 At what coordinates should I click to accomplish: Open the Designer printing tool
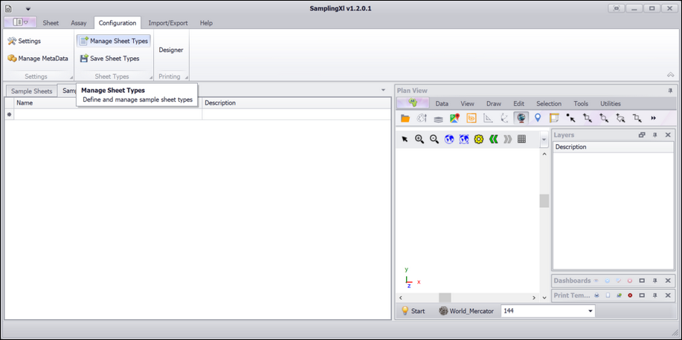(171, 50)
